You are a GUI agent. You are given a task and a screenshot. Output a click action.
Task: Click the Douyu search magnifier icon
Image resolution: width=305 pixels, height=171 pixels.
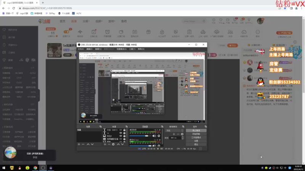(204, 21)
